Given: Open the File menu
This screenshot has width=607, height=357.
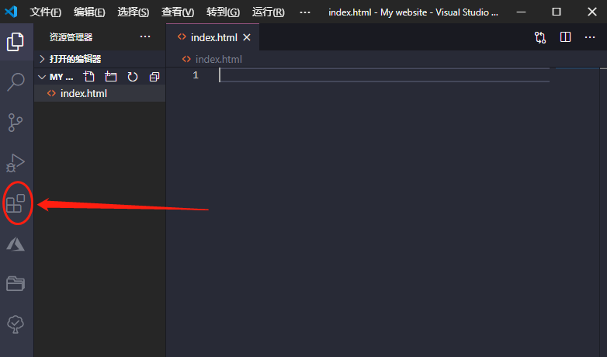Looking at the screenshot, I should pyautogui.click(x=45, y=12).
